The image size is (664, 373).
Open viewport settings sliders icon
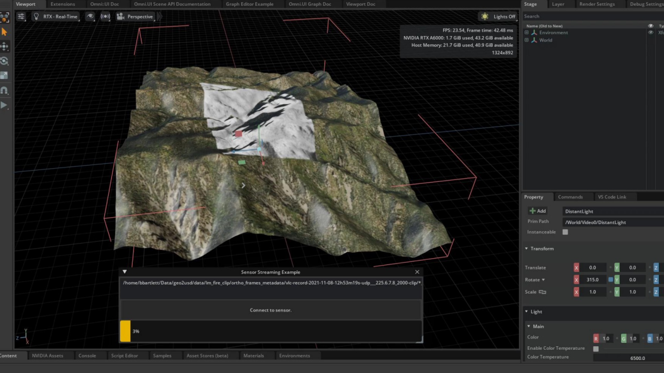[x=21, y=16]
